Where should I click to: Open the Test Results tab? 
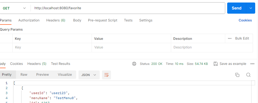click(x=61, y=64)
